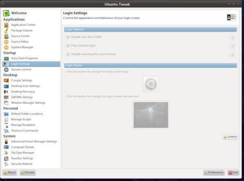Click the Quit button
The width and height of the screenshot is (244, 181).
pyautogui.click(x=233, y=172)
